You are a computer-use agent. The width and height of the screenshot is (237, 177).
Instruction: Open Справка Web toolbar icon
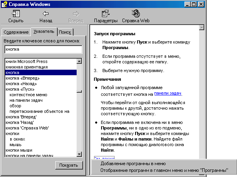pyautogui.click(x=135, y=13)
